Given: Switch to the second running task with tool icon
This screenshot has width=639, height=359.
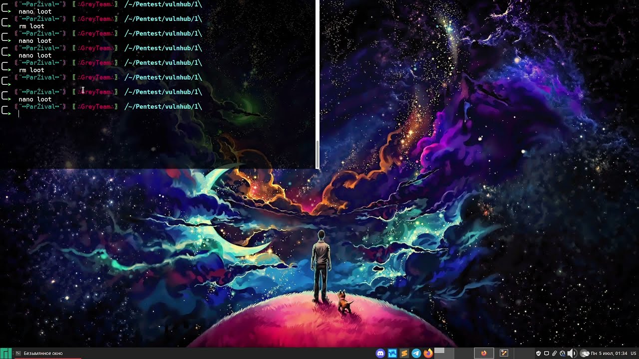Looking at the screenshot, I should (x=504, y=354).
